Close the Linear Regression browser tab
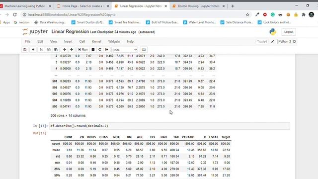The image size is (318, 179). tap(165, 6)
